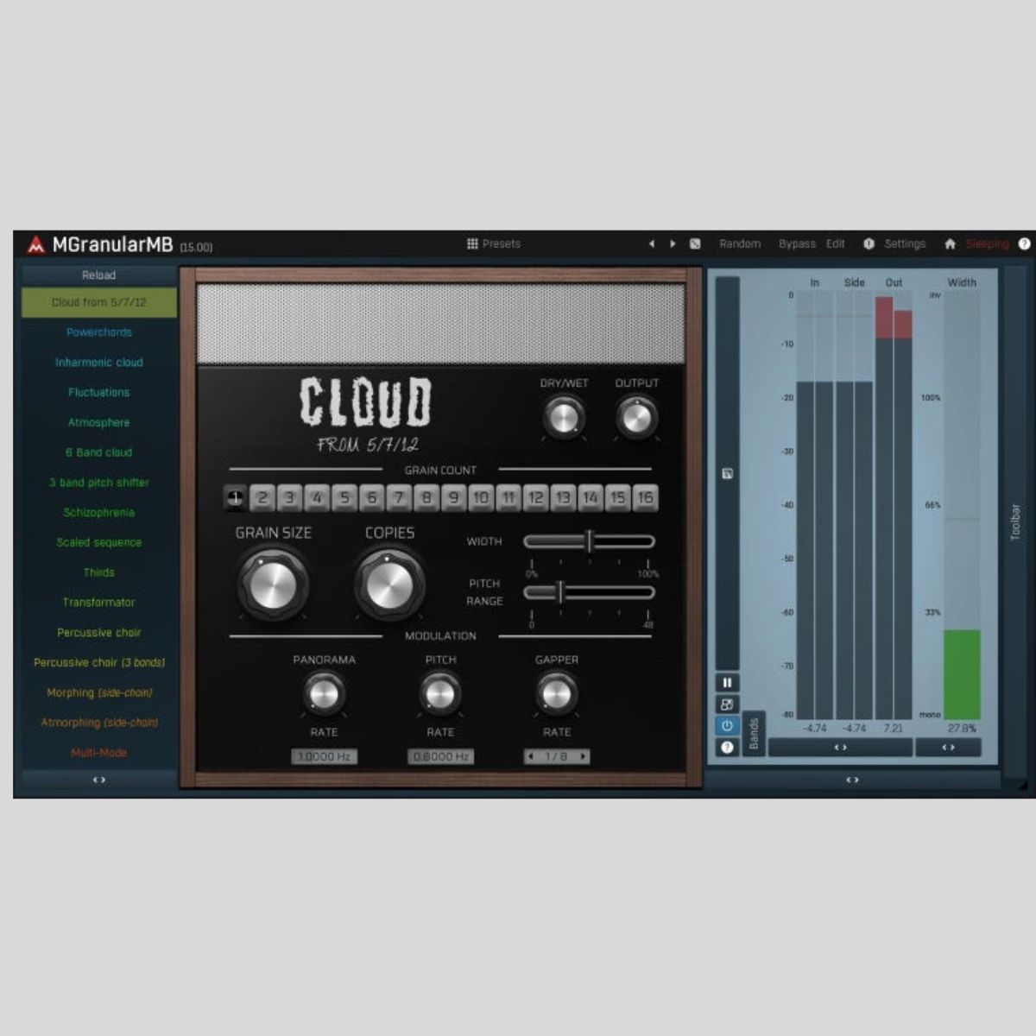This screenshot has height=1036, width=1036.
Task: Select the 6 Band cloud preset
Action: pos(99,452)
